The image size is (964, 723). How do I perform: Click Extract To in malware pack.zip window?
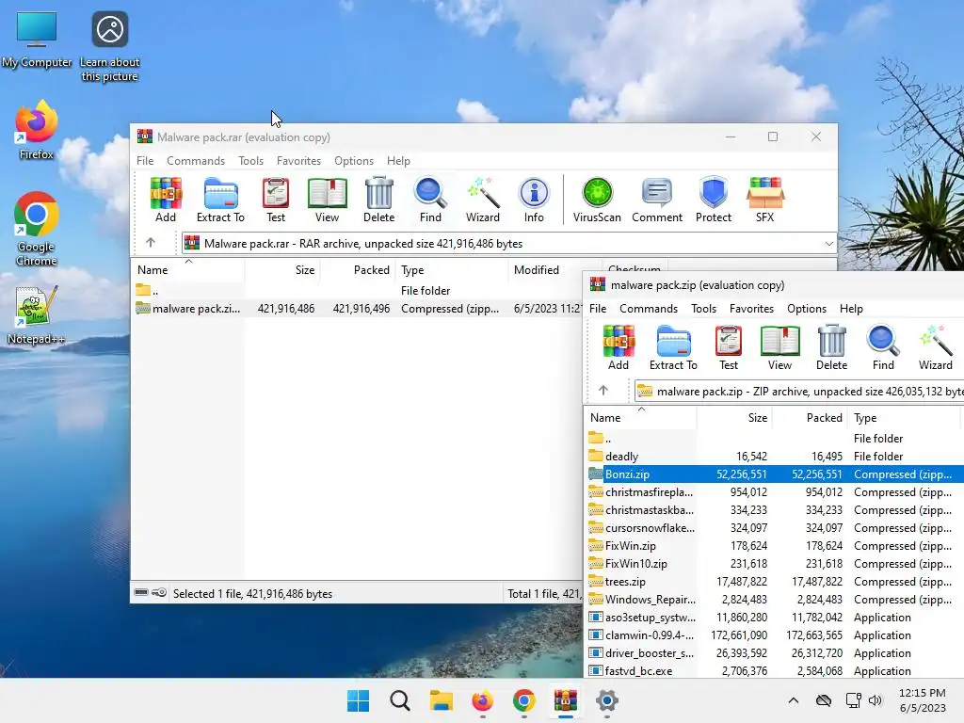point(673,348)
